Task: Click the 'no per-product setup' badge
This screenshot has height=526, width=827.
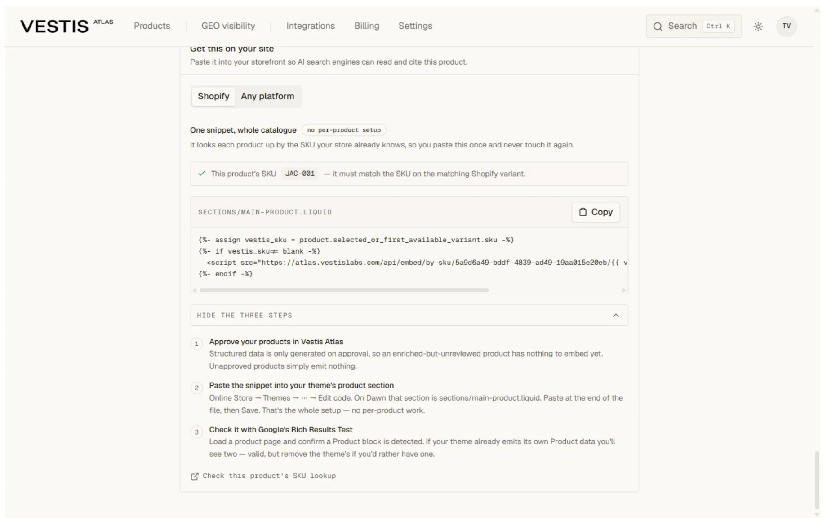Action: click(344, 130)
